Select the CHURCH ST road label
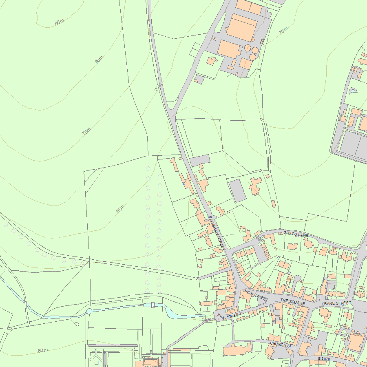367x367 pixels. (281, 344)
